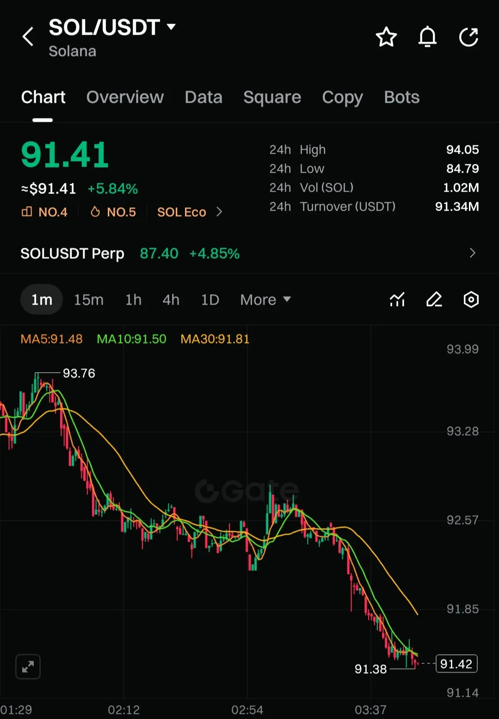Image resolution: width=499 pixels, height=719 pixels.
Task: Select the 15m timeframe
Action: click(x=89, y=300)
